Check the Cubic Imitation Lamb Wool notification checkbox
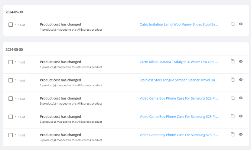Screen dimensions: 251x150 click(x=11, y=25)
